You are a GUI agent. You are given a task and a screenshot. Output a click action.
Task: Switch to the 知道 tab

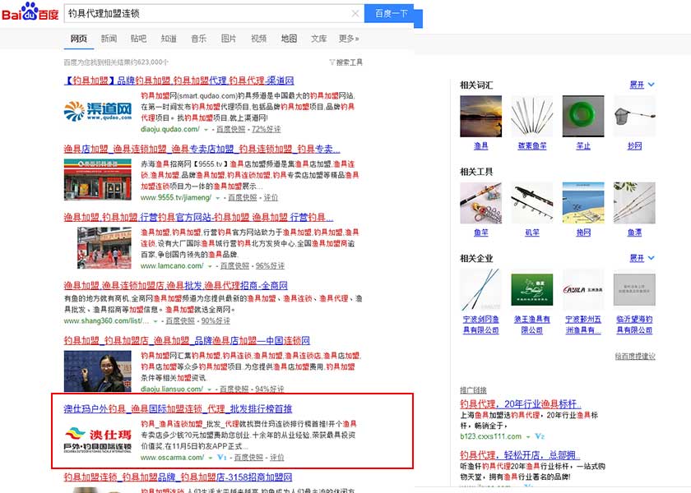169,39
